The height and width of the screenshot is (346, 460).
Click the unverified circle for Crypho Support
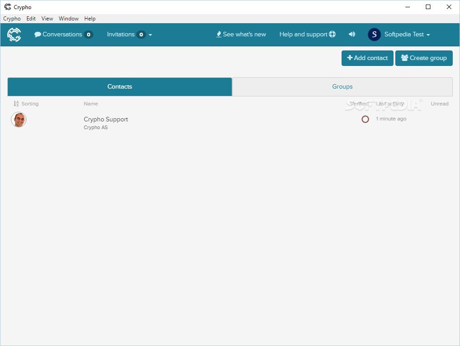(x=365, y=119)
